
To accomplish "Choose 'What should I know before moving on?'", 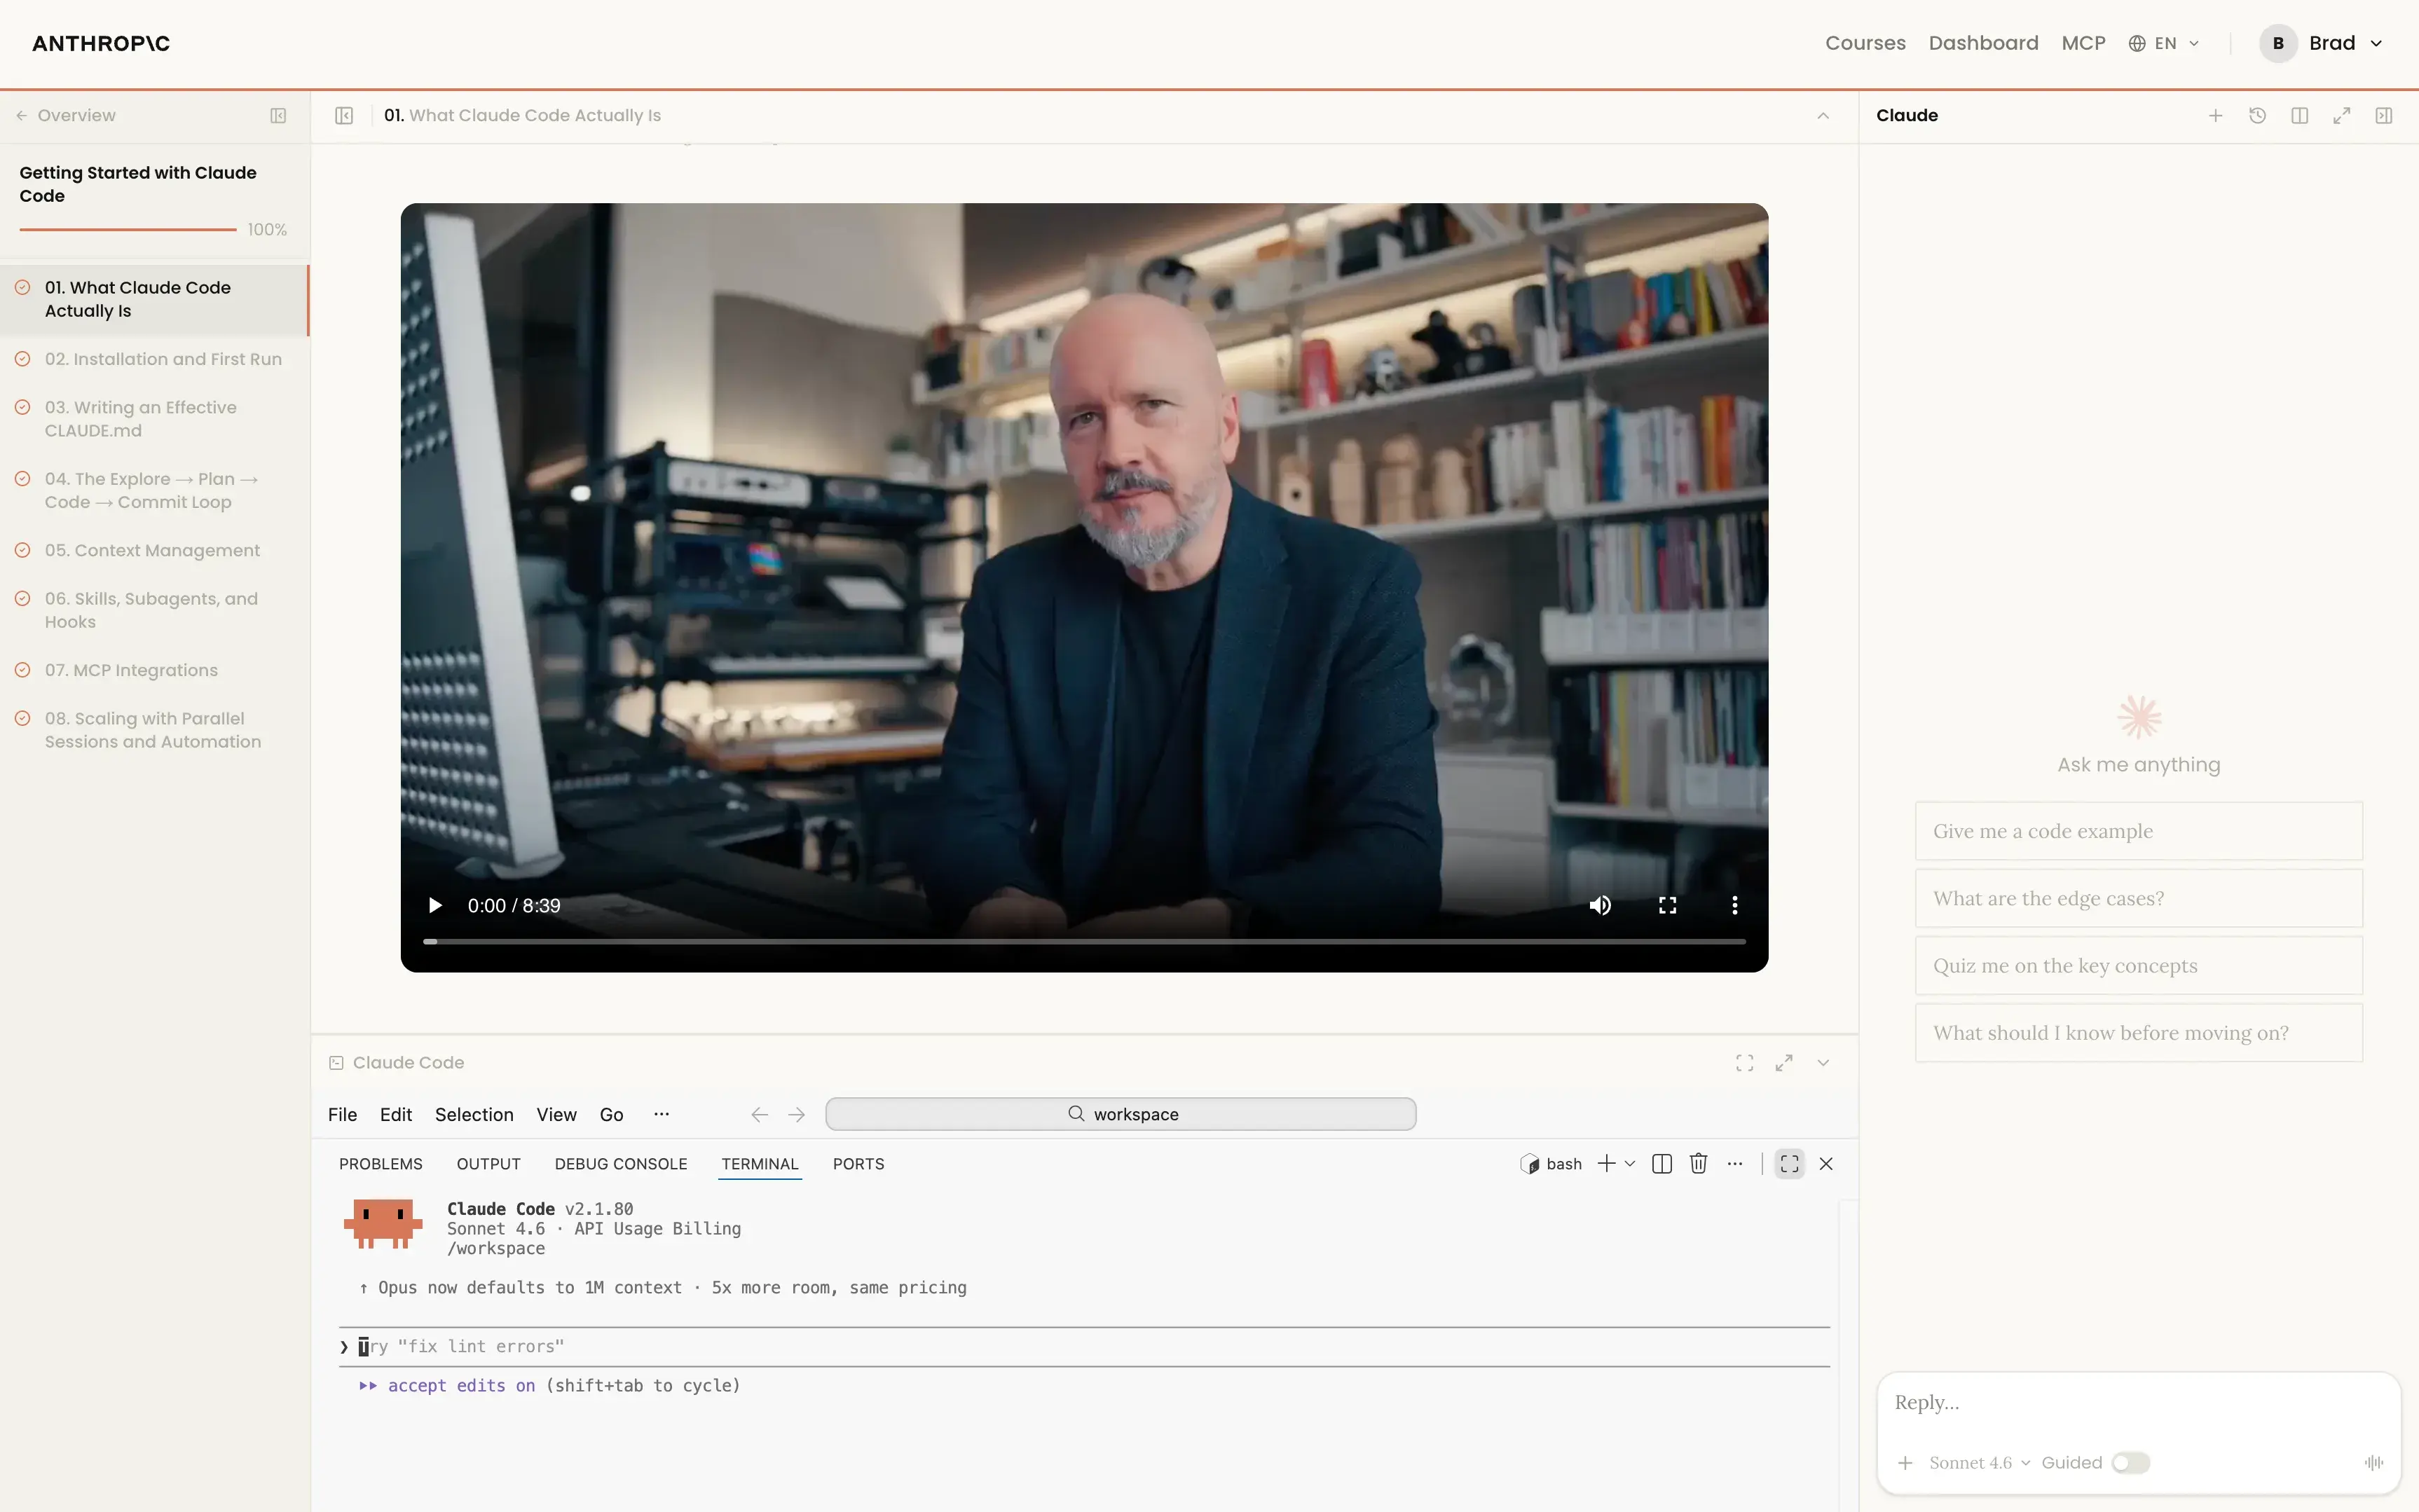I will [x=2138, y=1033].
